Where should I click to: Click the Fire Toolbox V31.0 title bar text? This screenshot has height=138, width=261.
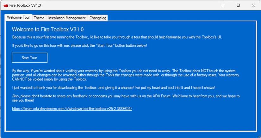click(25, 5)
